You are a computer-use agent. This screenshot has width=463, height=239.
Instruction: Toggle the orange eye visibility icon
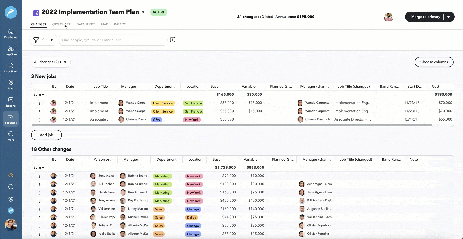coord(11,175)
